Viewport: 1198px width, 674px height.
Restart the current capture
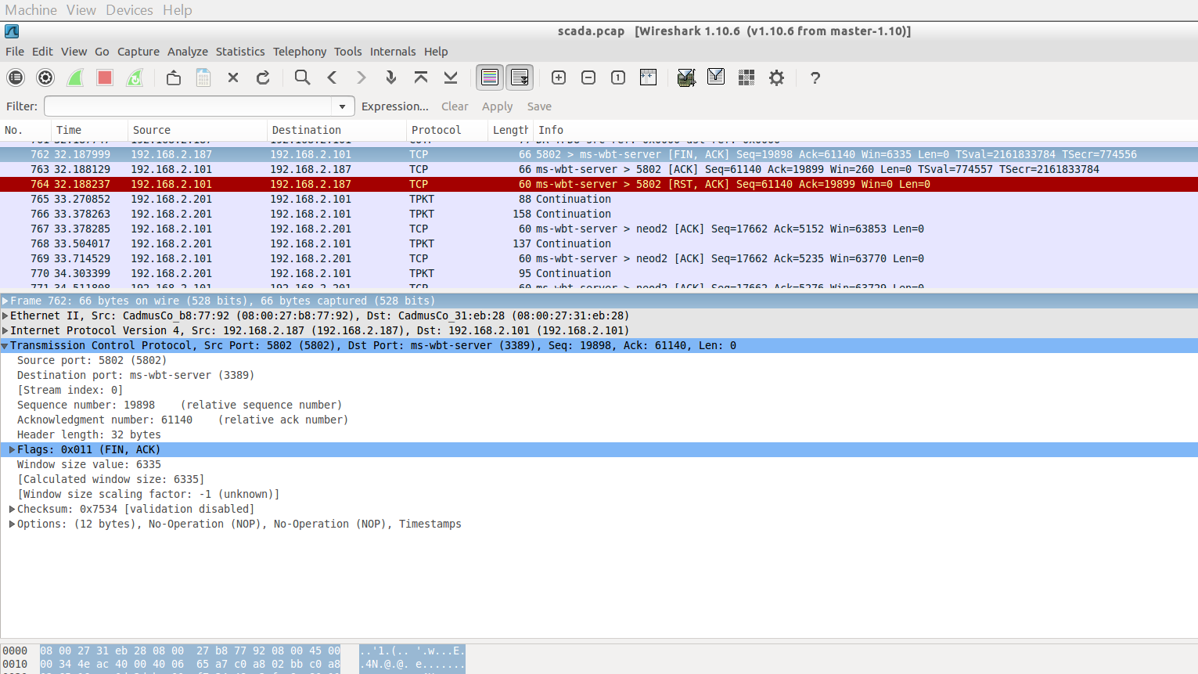tap(135, 77)
